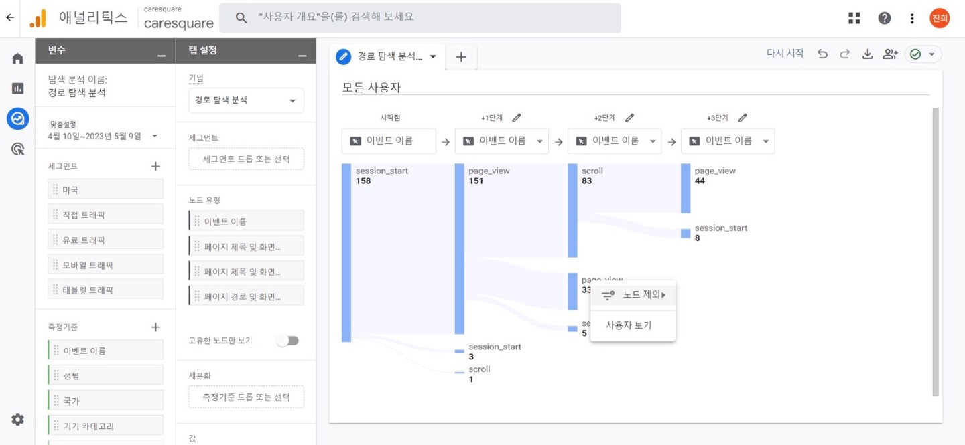Click 다시 시작 link
Viewport: 965px width, 445px height.
785,53
